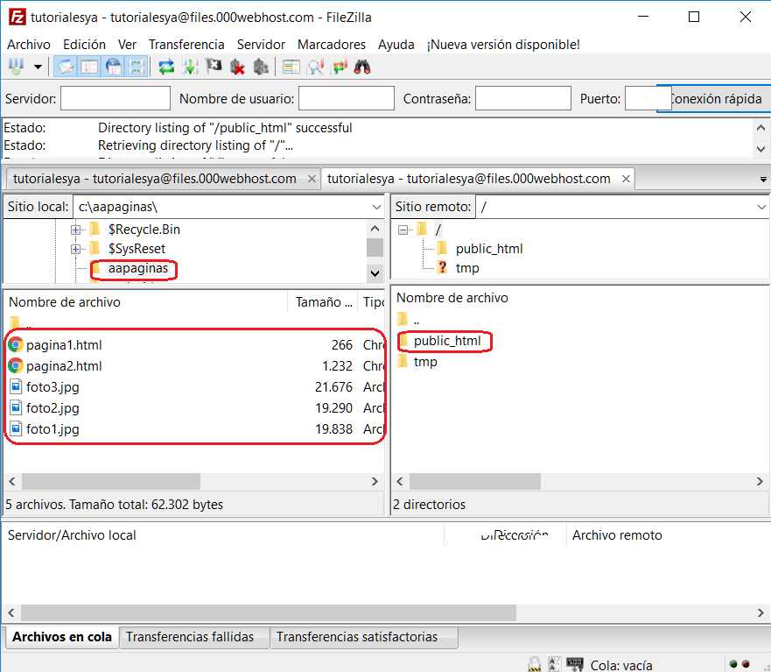The width and height of the screenshot is (771, 672).
Task: Open the Archivo menu
Action: click(x=29, y=45)
